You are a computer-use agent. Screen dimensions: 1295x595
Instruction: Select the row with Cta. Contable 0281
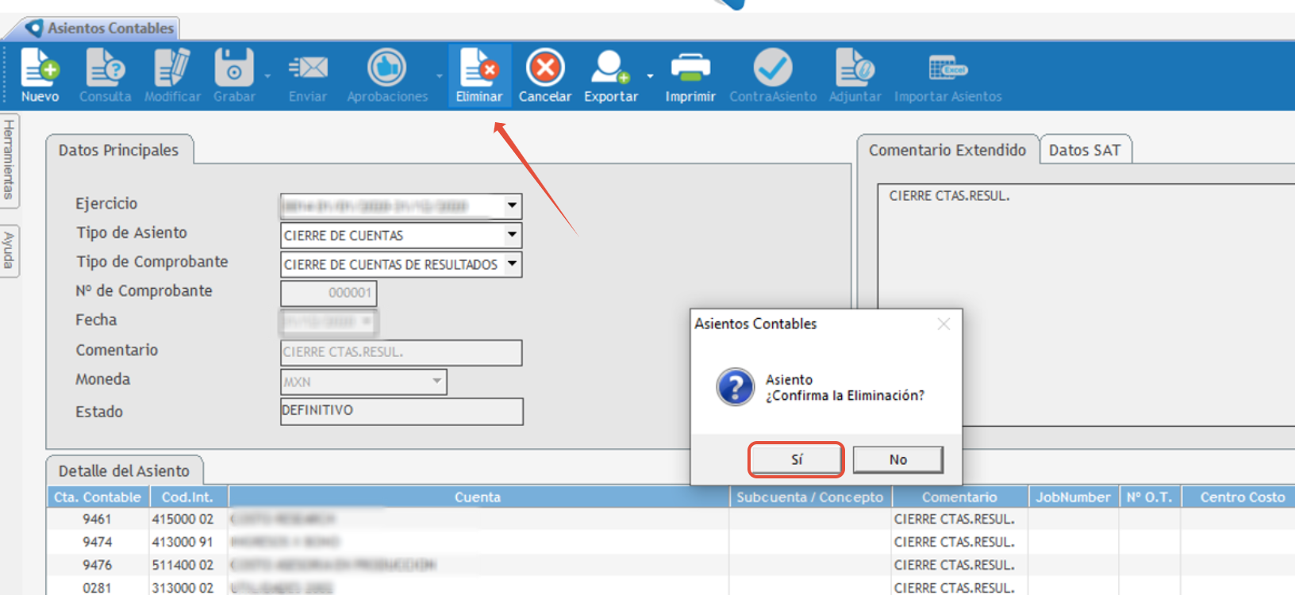pyautogui.click(x=671, y=587)
